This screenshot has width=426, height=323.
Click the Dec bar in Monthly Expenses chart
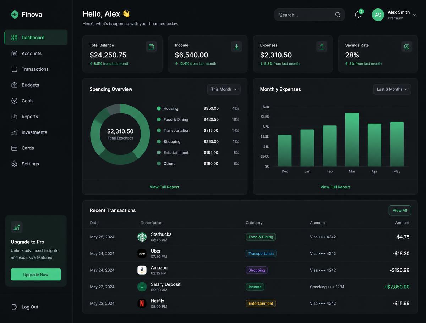[x=285, y=151]
